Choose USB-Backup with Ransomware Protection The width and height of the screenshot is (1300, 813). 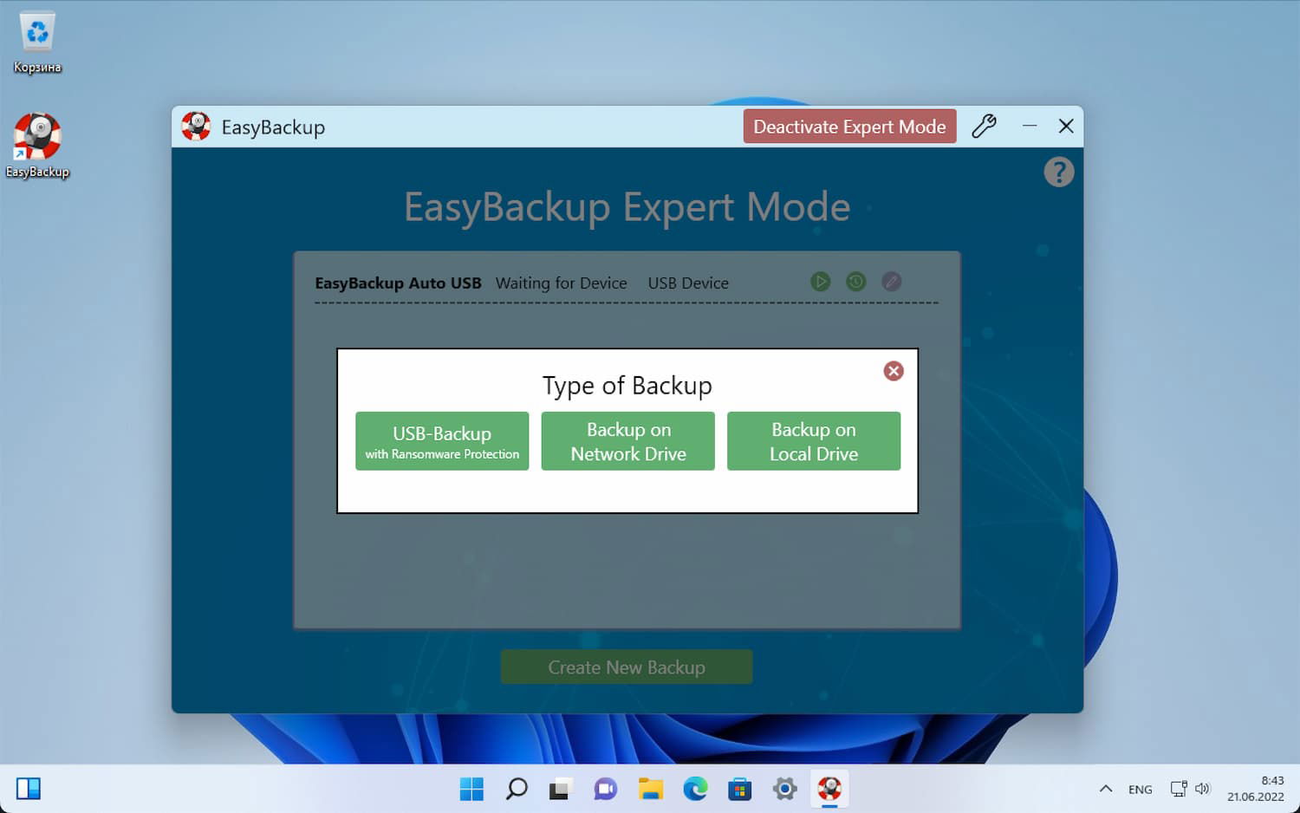click(442, 441)
